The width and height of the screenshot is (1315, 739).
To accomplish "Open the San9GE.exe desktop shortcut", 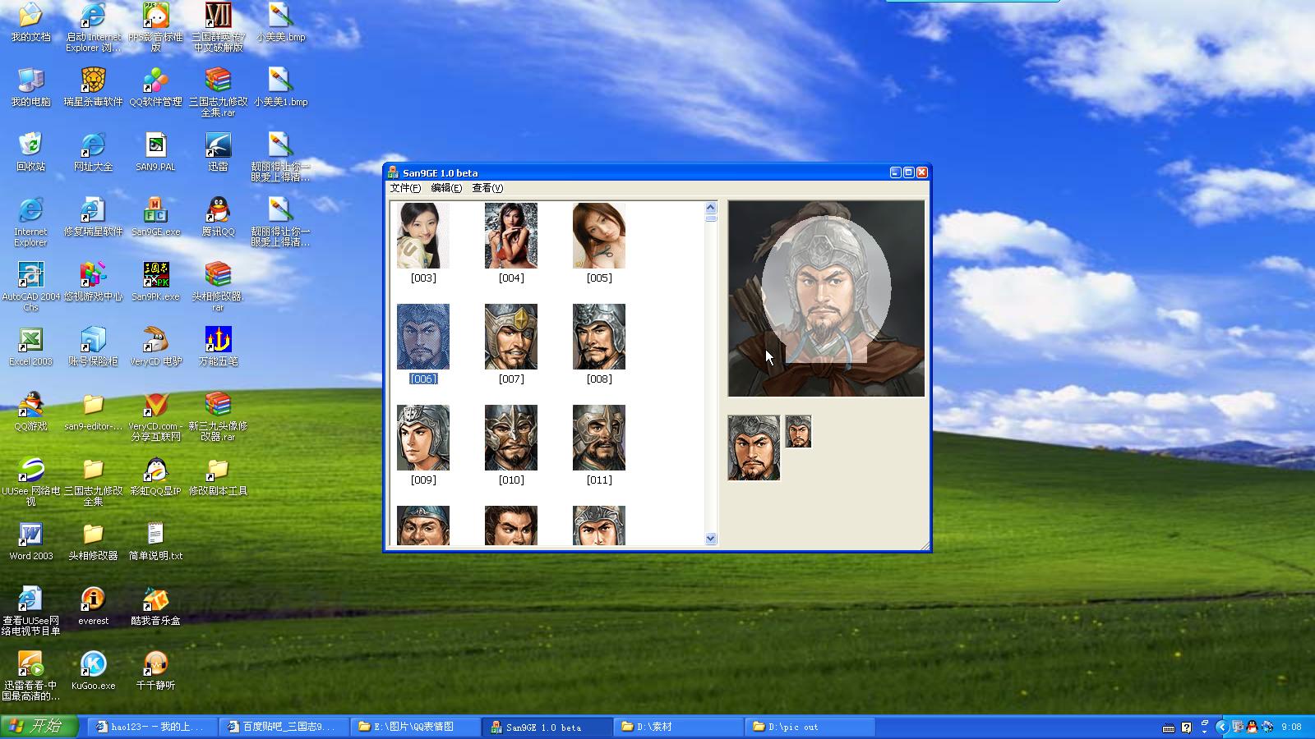I will pos(155,211).
